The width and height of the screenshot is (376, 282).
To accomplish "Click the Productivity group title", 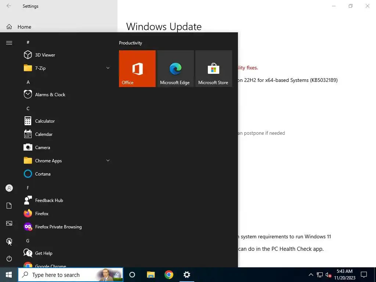I will point(130,43).
